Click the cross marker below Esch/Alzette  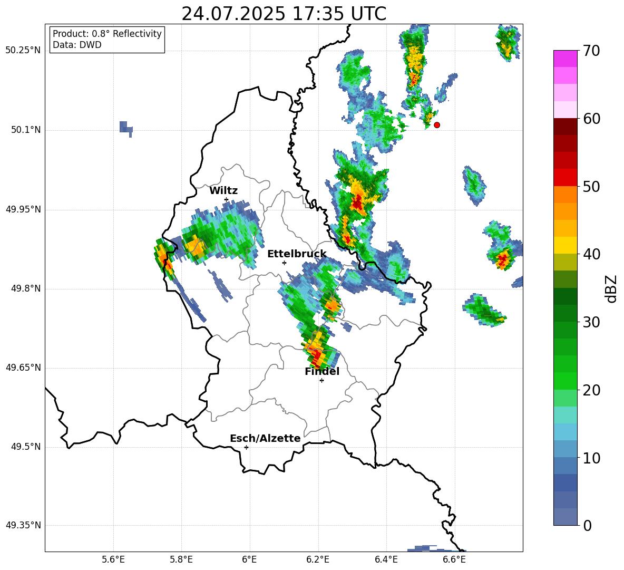(246, 447)
